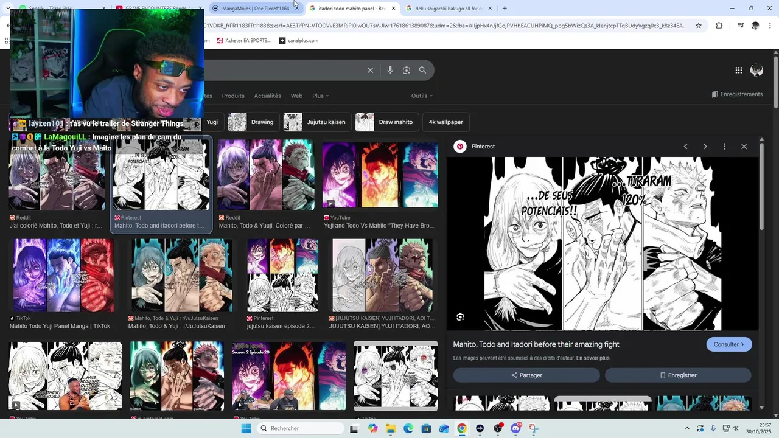Viewport: 779px width, 438px height.
Task: Select the Produits search filter
Action: [x=233, y=96]
